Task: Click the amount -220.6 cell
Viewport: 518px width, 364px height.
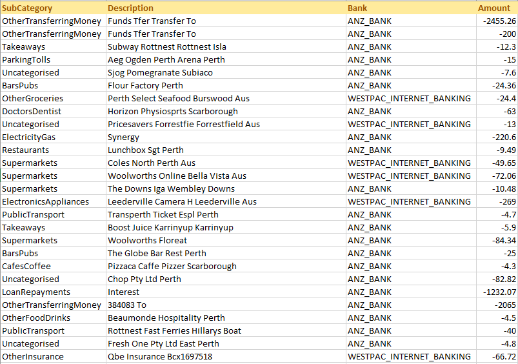Action: click(497, 137)
